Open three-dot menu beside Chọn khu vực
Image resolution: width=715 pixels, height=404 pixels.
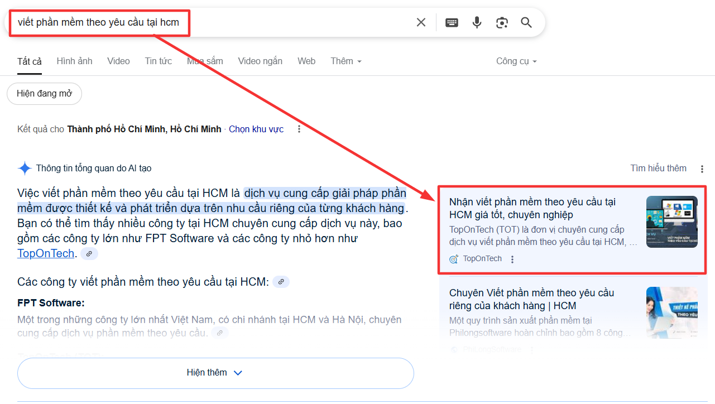pos(299,129)
